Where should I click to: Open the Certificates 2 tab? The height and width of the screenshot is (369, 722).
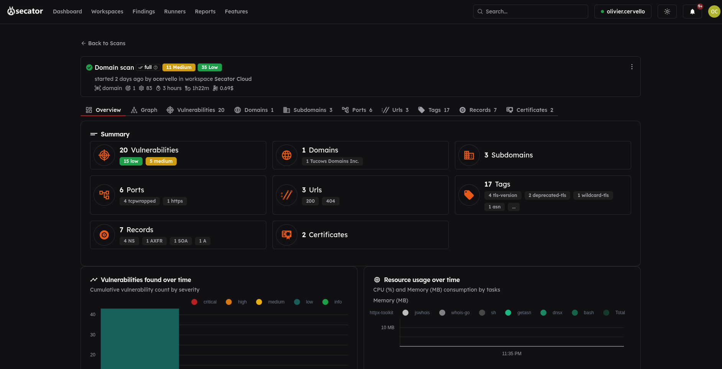530,110
